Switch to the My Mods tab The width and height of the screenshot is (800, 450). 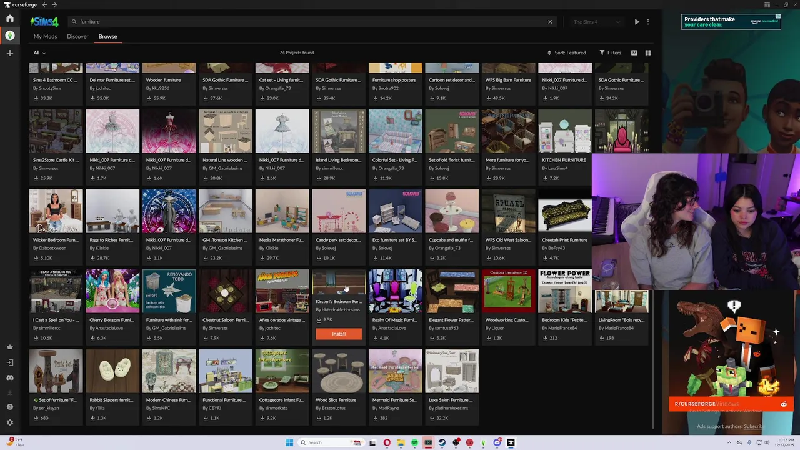pyautogui.click(x=45, y=36)
